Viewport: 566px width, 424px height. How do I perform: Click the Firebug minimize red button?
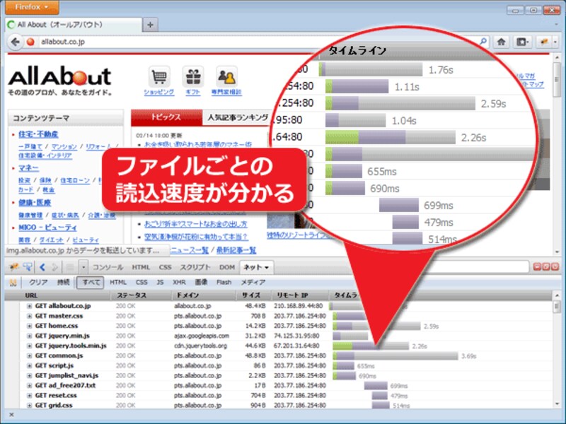(x=537, y=267)
